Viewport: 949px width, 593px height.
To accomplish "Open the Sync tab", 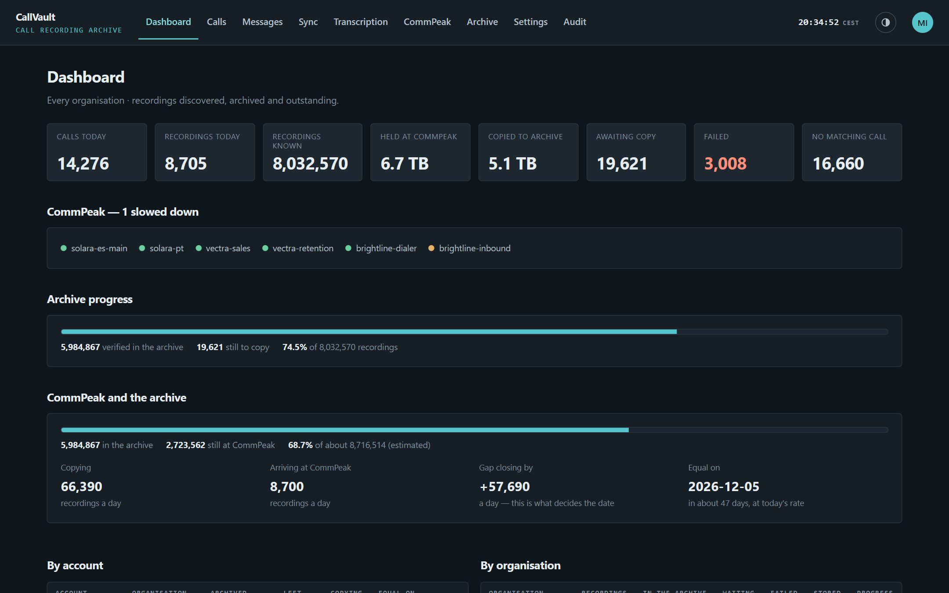I will point(308,22).
